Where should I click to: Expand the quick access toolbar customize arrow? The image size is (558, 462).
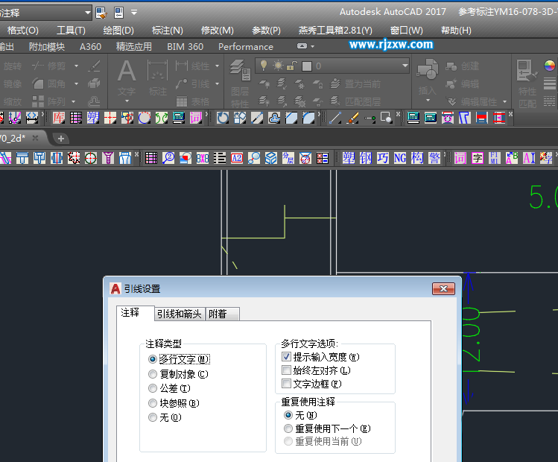tap(134, 13)
